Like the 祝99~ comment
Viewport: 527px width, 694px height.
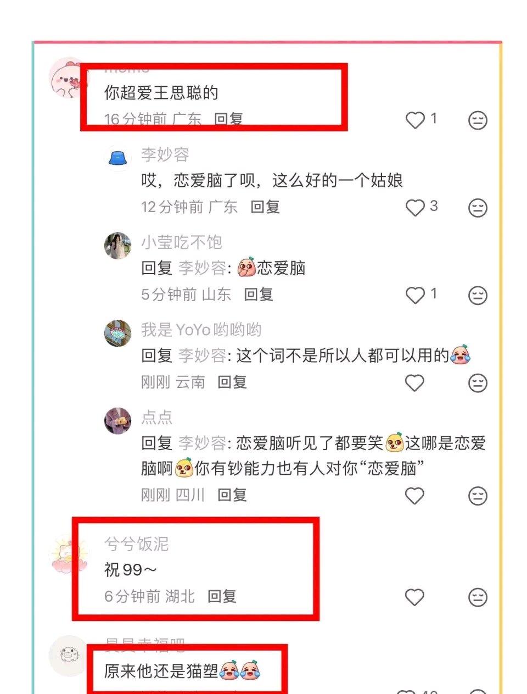(414, 597)
